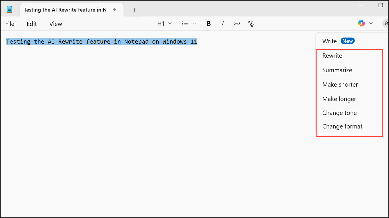Screen dimensions: 389x218
Task: Open the View menu
Action: (56, 24)
